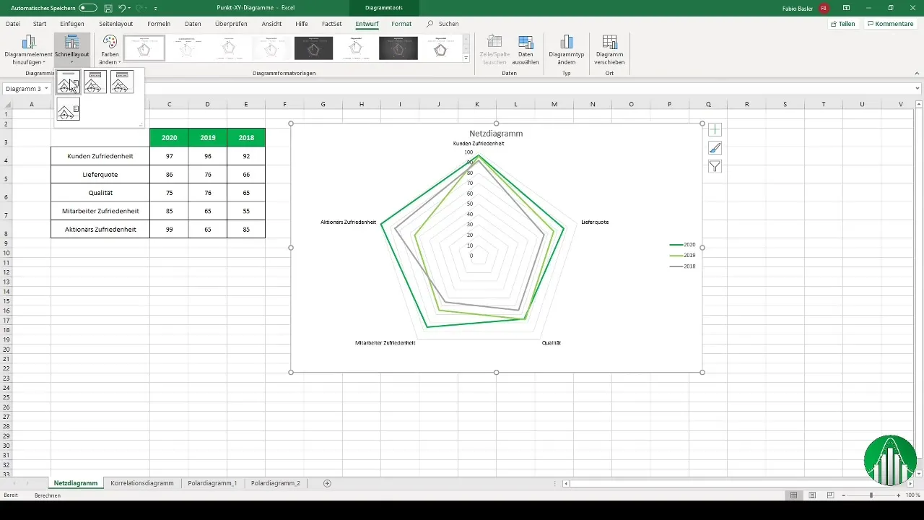
Task: Switch to the Format tab
Action: (x=401, y=24)
